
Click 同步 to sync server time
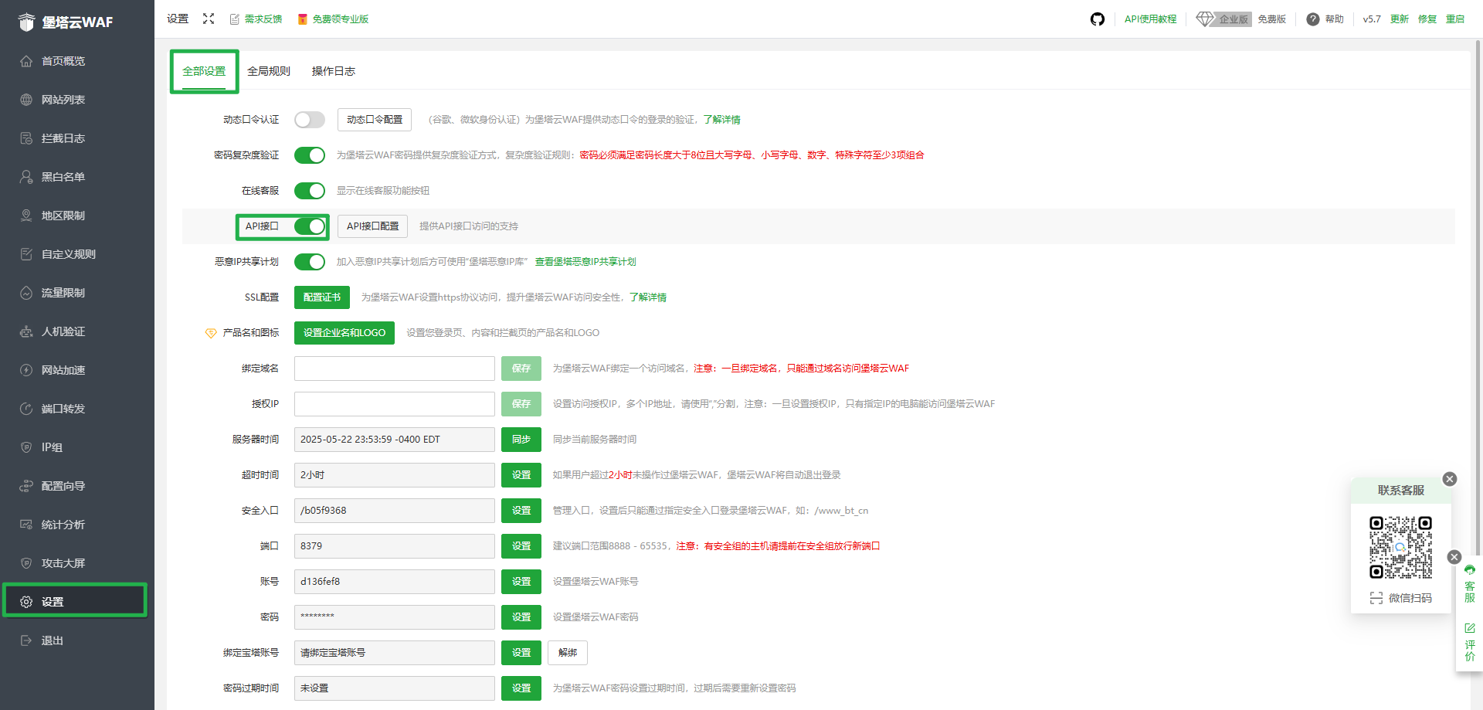click(x=521, y=440)
